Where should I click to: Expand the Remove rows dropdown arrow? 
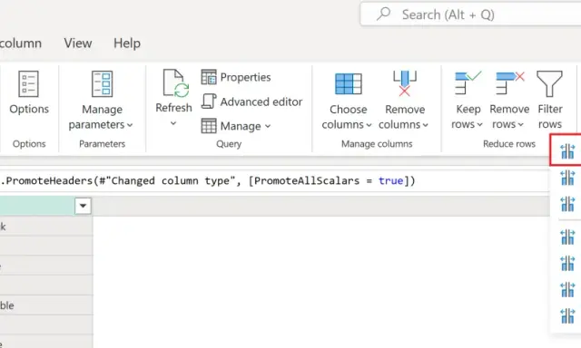coord(520,125)
